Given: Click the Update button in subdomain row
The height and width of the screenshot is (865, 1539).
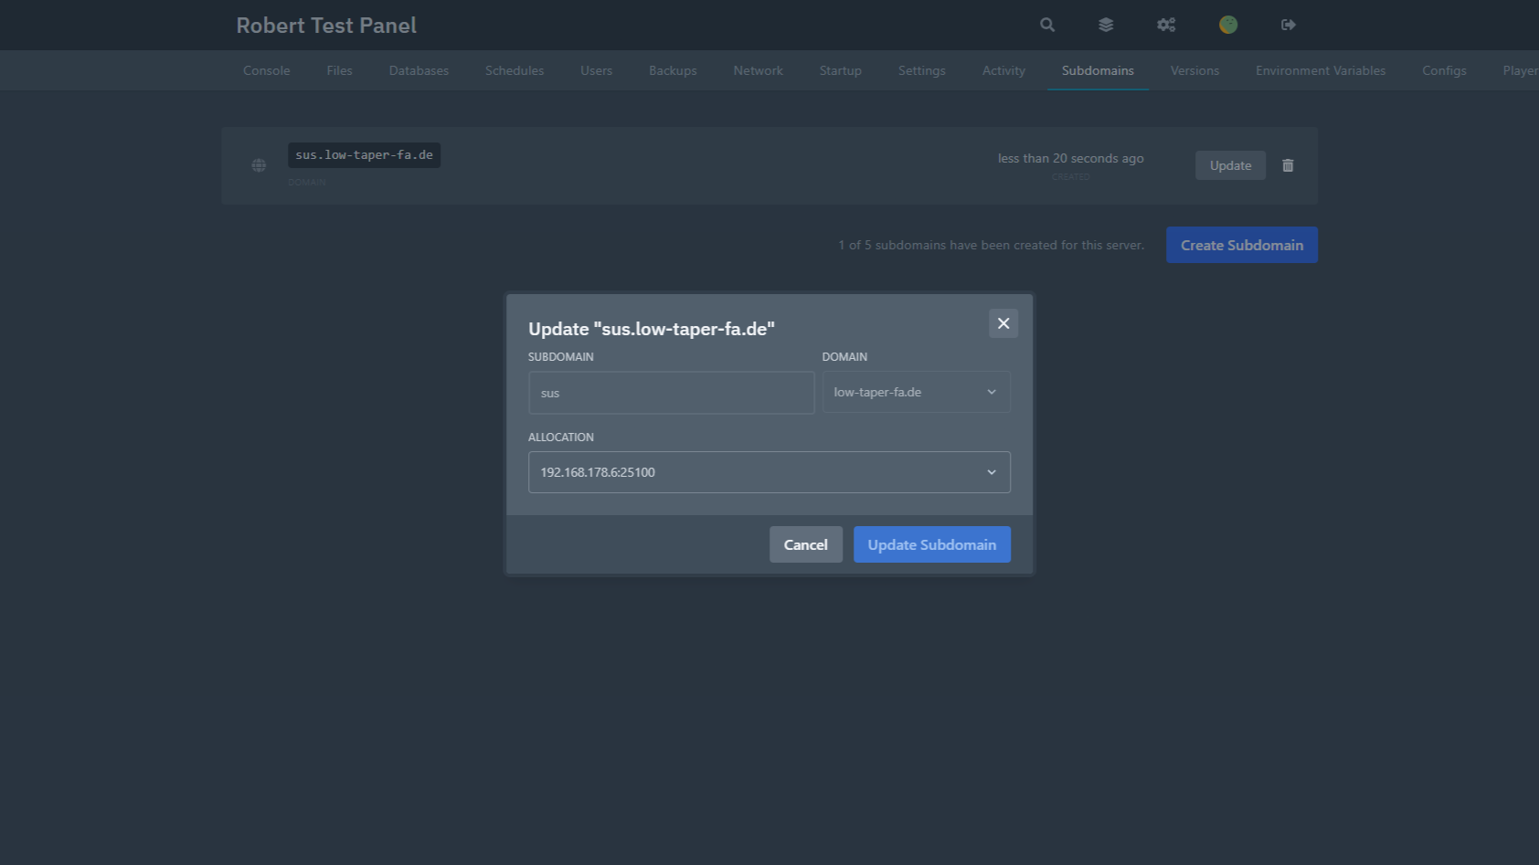Looking at the screenshot, I should [1230, 165].
